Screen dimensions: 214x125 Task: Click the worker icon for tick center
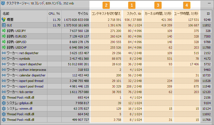tap(4, 92)
